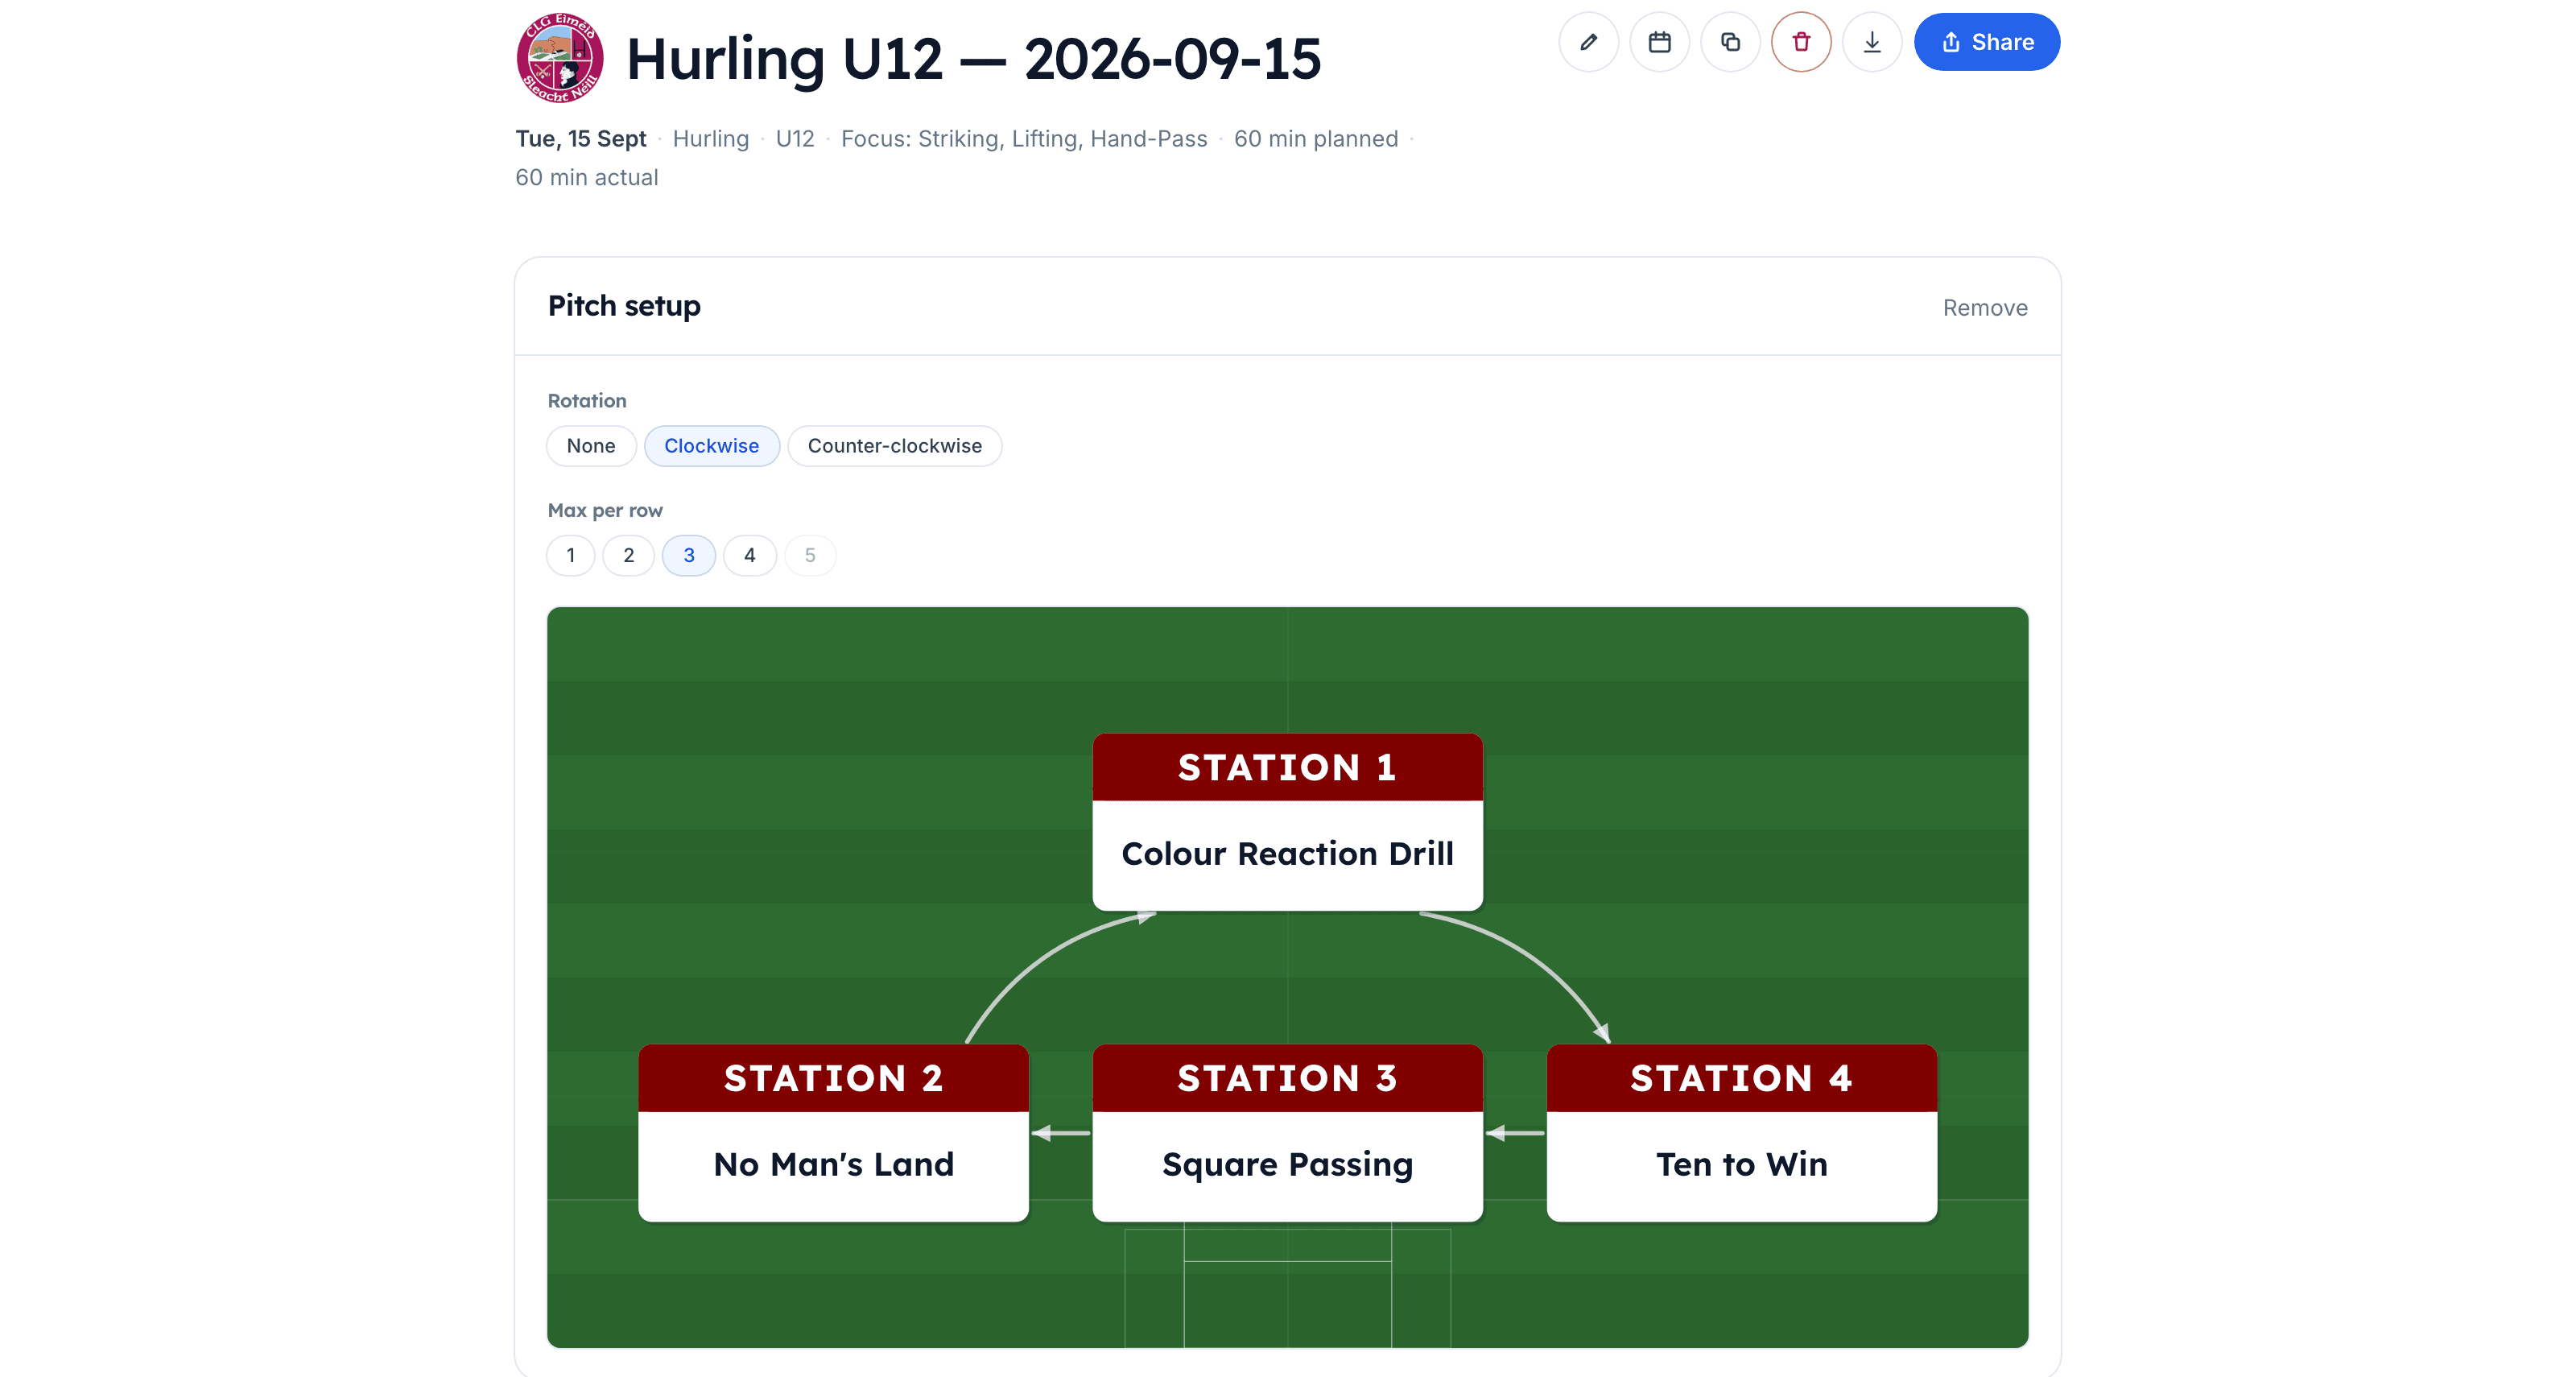Click the duplicate session icon
The height and width of the screenshot is (1377, 2576).
(x=1730, y=42)
